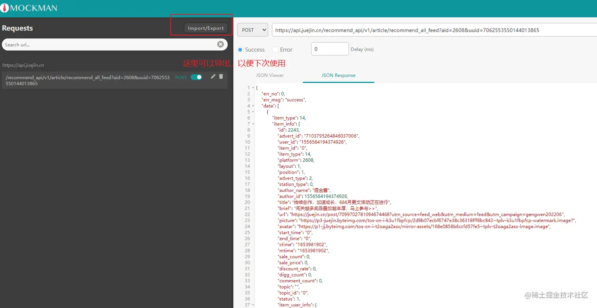
Task: Click the "url" juejin.cn post line
Action: pos(421,214)
